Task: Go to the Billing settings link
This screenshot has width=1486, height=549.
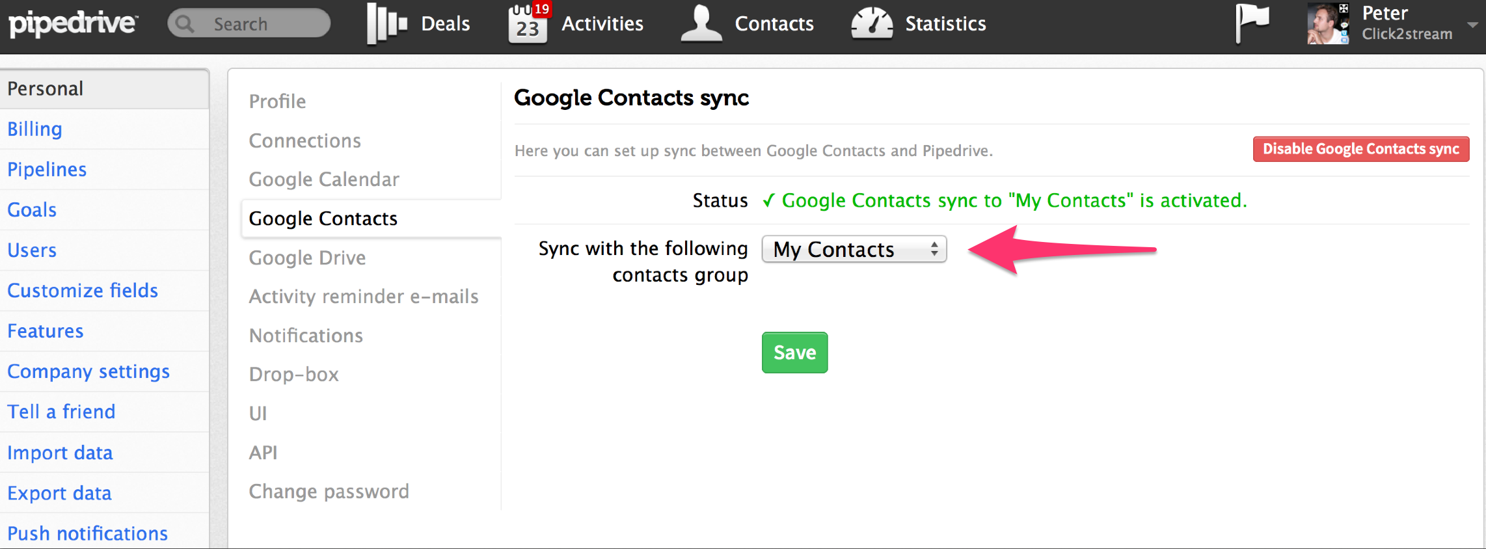Action: [34, 129]
